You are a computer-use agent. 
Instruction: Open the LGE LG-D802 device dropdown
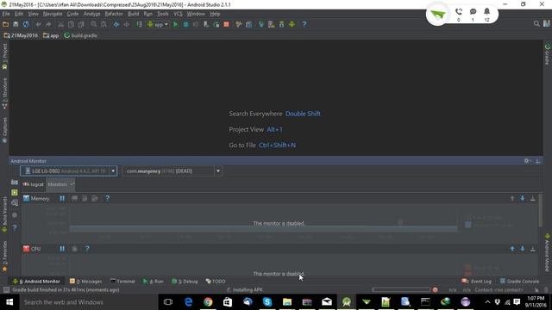[x=69, y=171]
